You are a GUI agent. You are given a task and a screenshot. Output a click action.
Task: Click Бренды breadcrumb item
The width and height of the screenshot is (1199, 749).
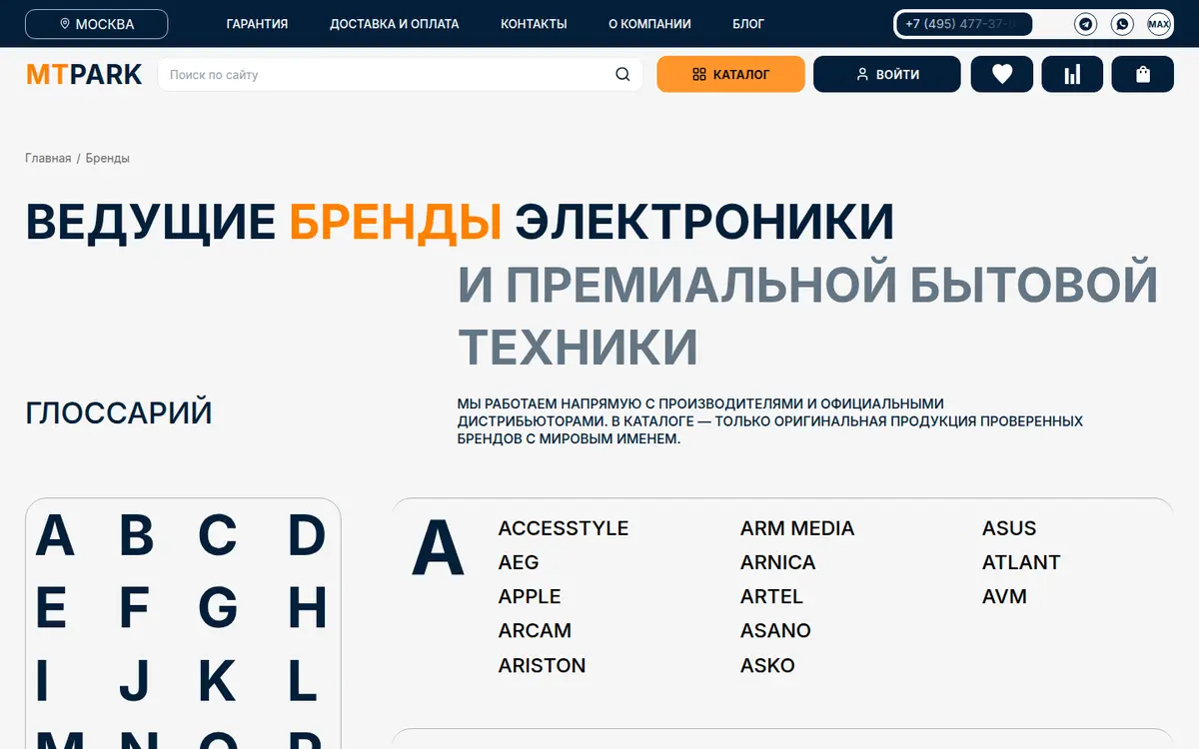108,158
